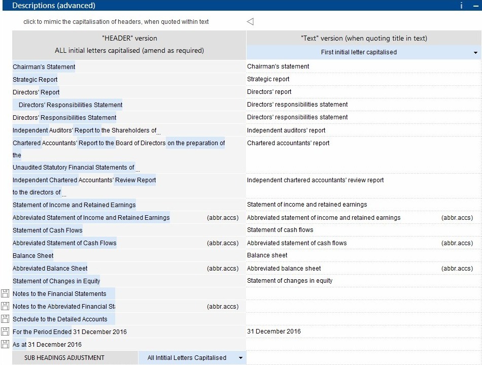The image size is (482, 365).
Task: Edit As at 31 December 2016 field
Action: tap(47, 344)
